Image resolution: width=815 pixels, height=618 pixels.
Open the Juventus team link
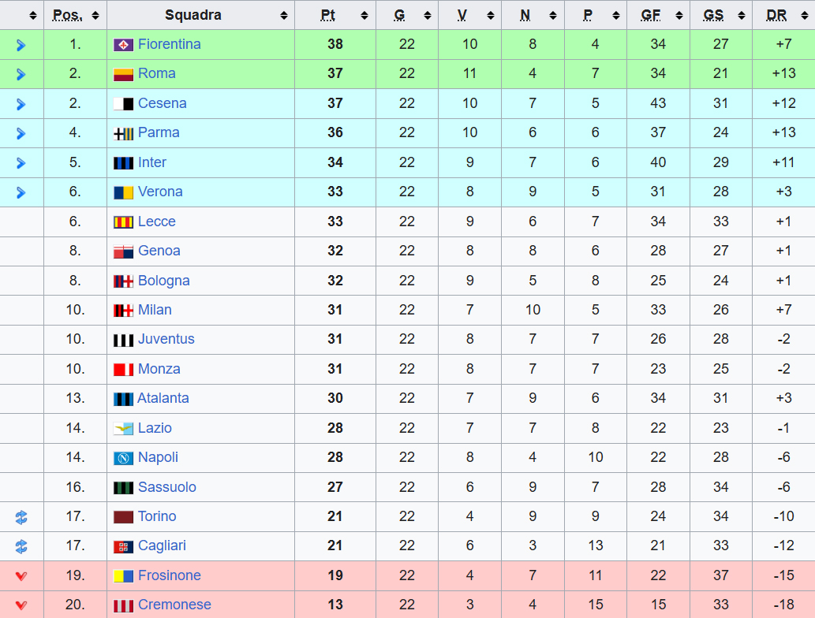(x=166, y=339)
